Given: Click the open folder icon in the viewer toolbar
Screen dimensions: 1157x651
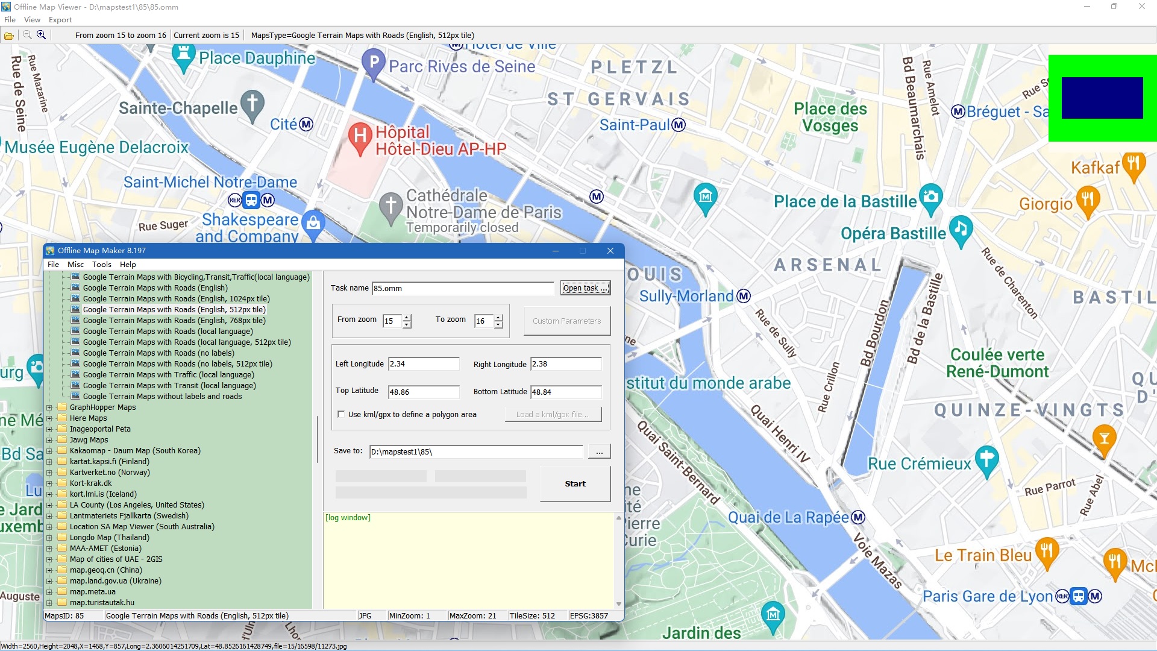Looking at the screenshot, I should click(x=9, y=36).
